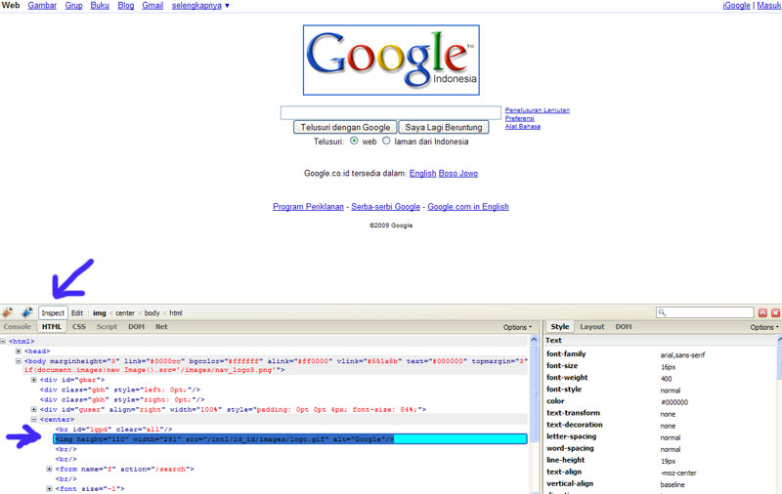Image resolution: width=782 pixels, height=494 pixels.
Task: Switch to the CSS tab
Action: pos(79,327)
